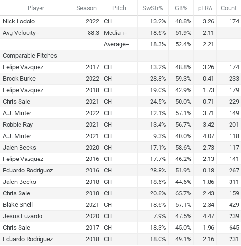Click the 645 count value

click(x=234, y=228)
